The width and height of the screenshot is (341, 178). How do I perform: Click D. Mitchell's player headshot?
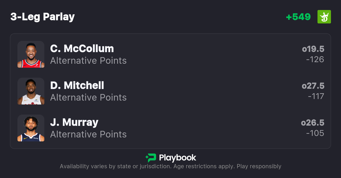click(x=31, y=91)
